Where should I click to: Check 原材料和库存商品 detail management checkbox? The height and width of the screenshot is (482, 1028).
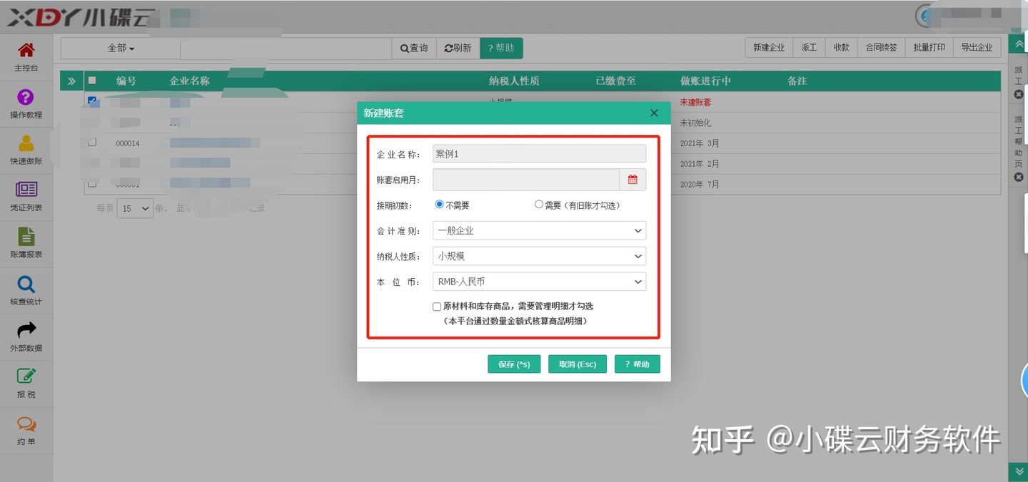click(x=437, y=307)
